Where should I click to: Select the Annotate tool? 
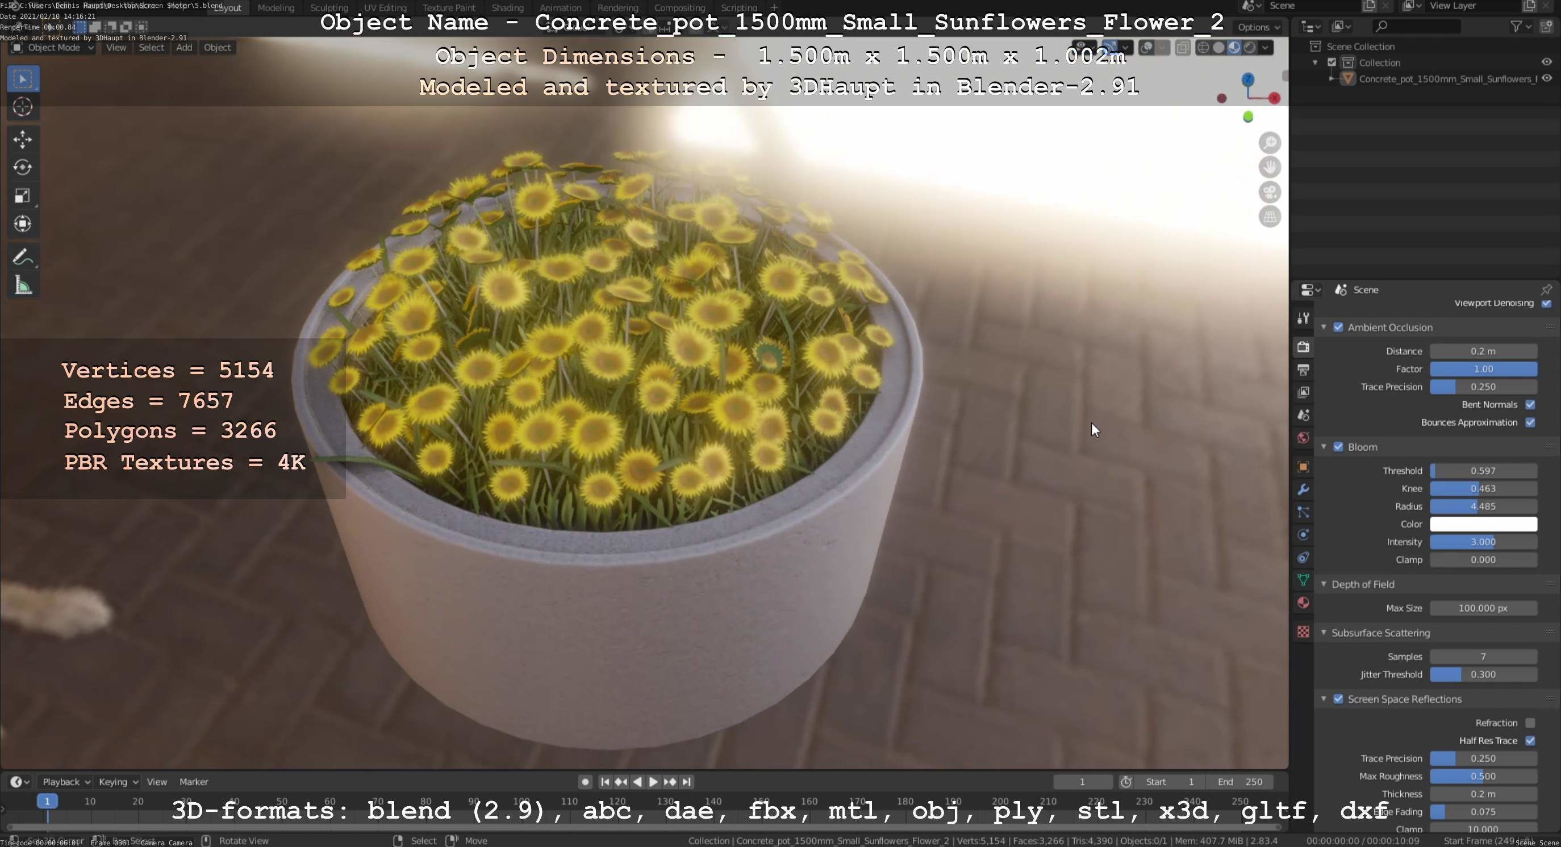[23, 257]
